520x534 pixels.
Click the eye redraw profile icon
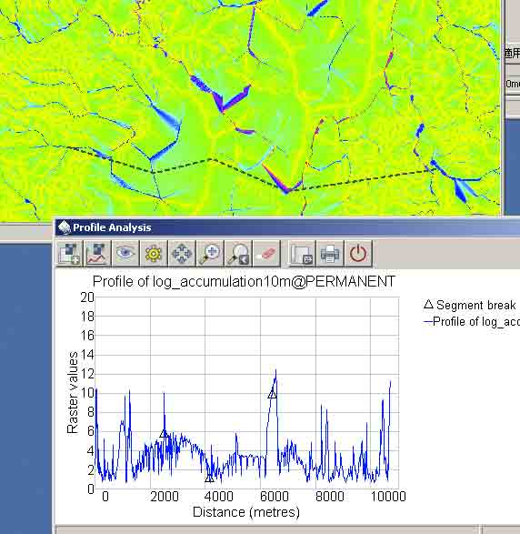pyautogui.click(x=125, y=254)
